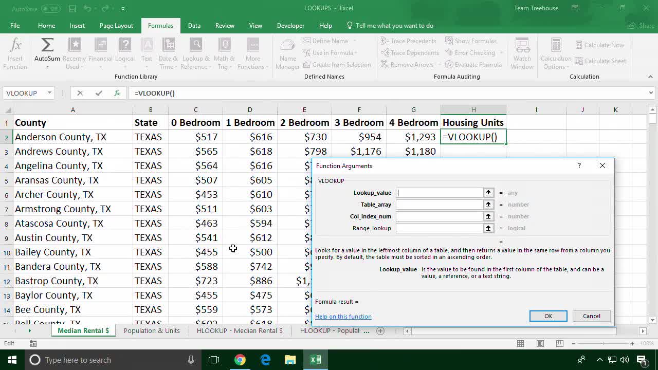
Task: Click the zoom out minus button
Action: [574, 344]
